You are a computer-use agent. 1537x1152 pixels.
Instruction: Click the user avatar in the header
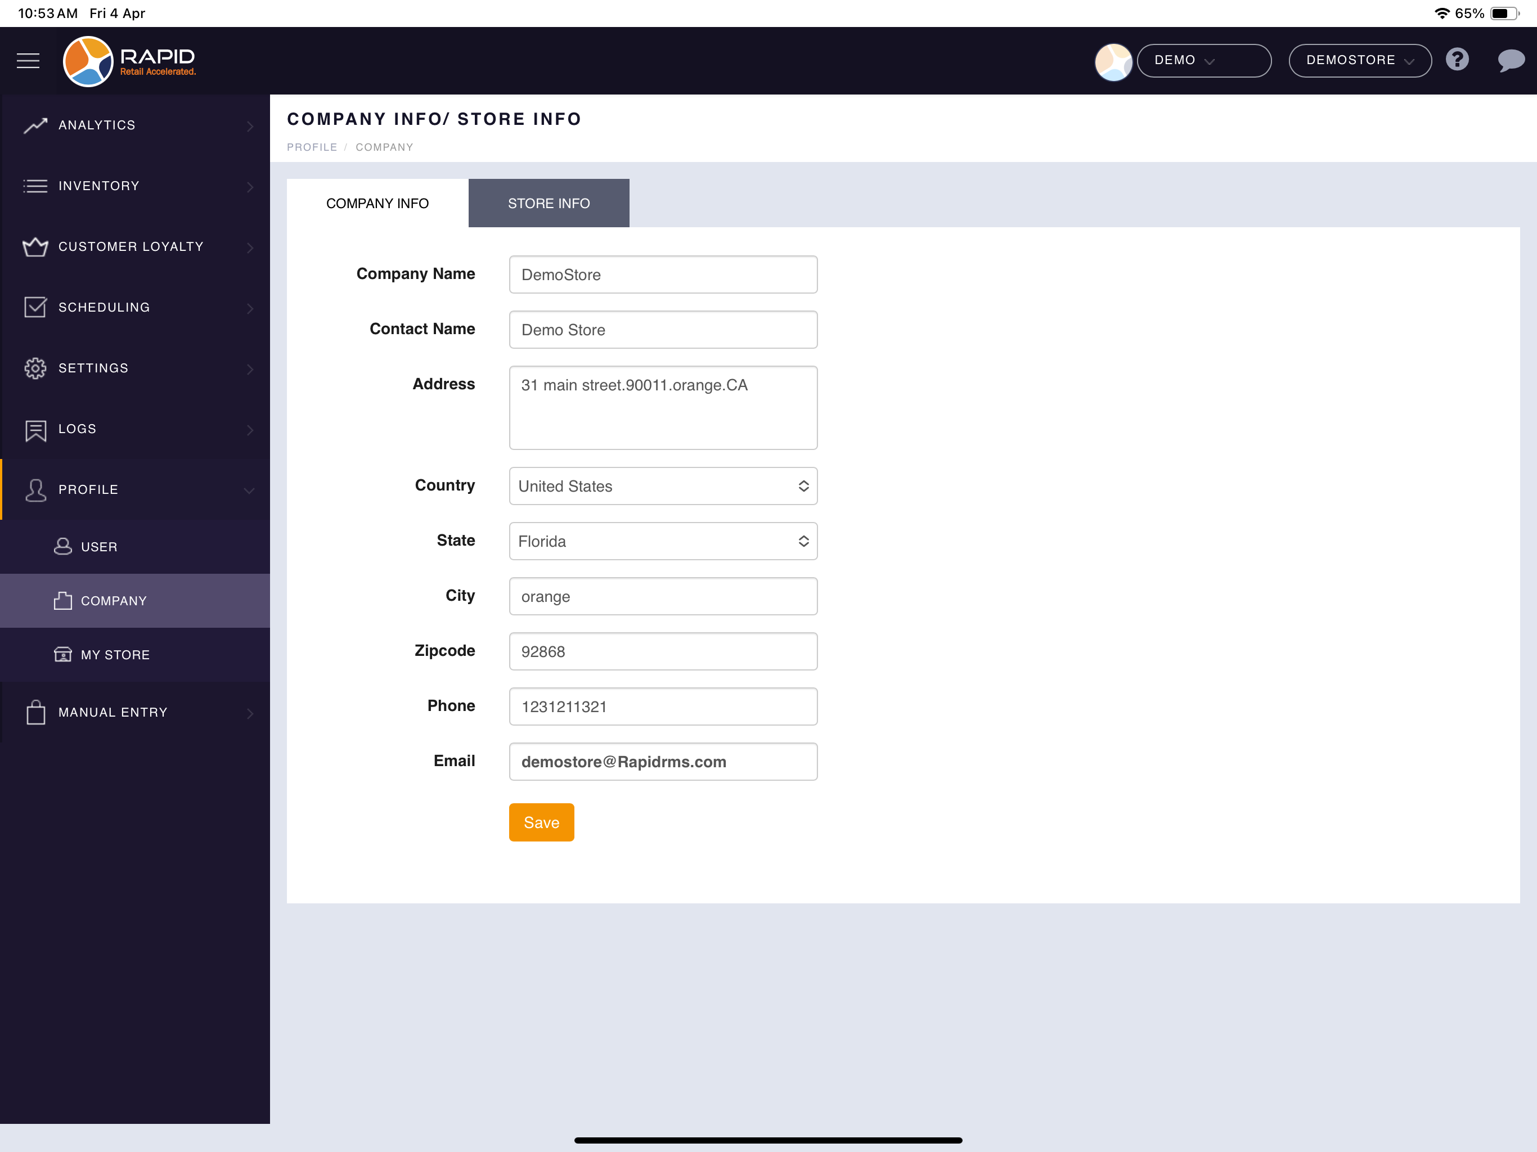tap(1113, 62)
